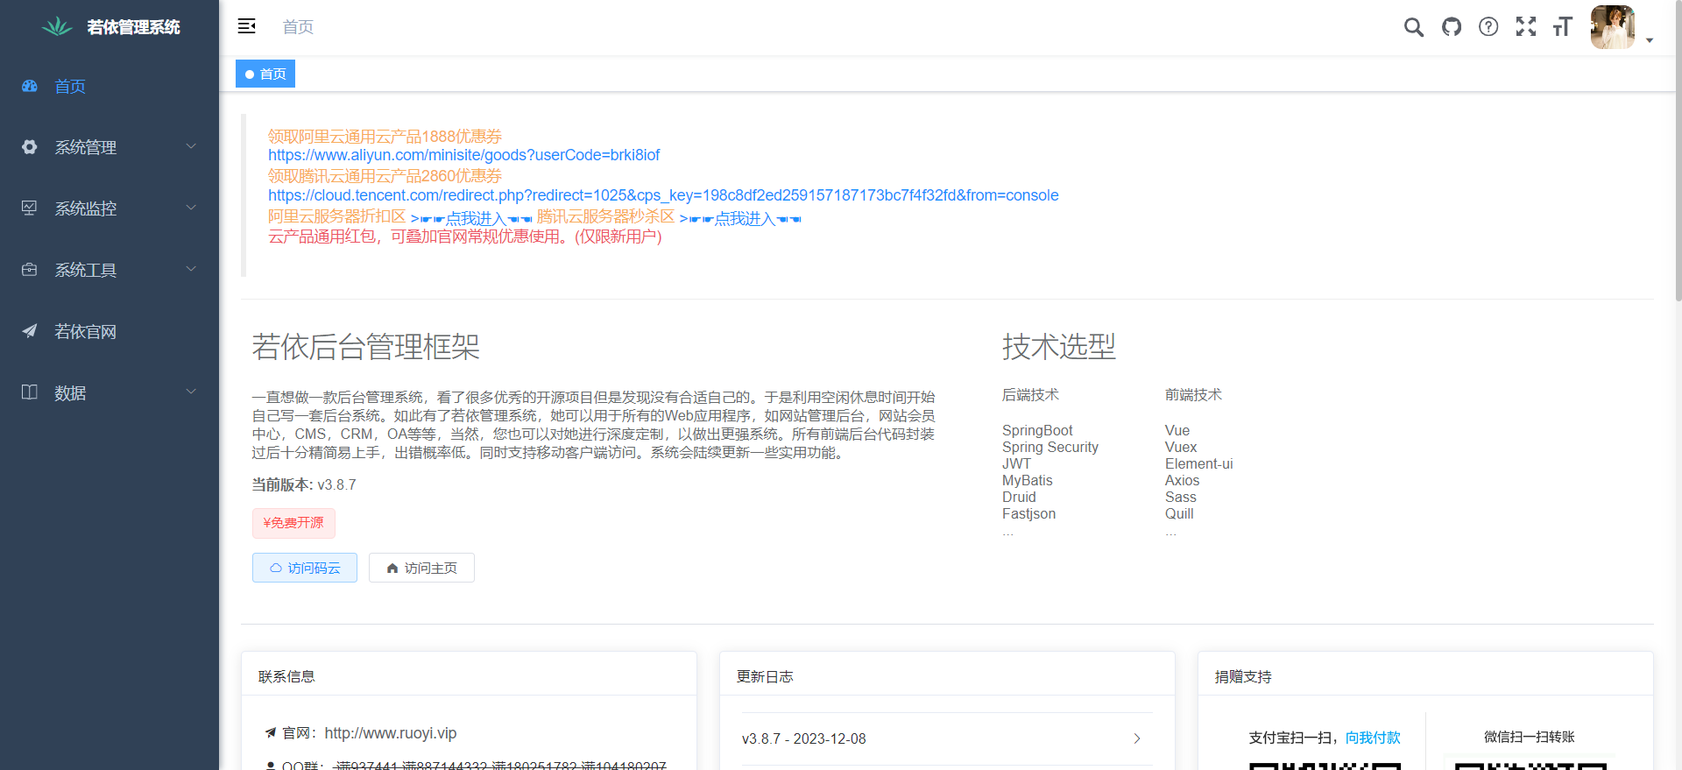Click the 若依后台管理框架 heading

[x=366, y=347]
